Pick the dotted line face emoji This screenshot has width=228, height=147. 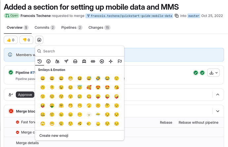pos(89,115)
